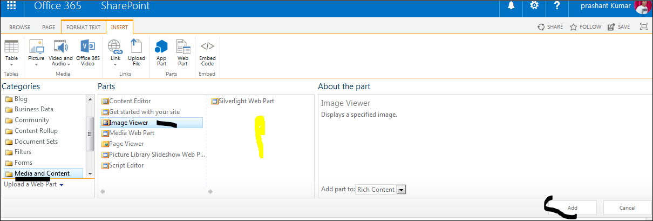This screenshot has width=653, height=221.
Task: Click the Categories list scrollbar thumb
Action: pyautogui.click(x=90, y=133)
